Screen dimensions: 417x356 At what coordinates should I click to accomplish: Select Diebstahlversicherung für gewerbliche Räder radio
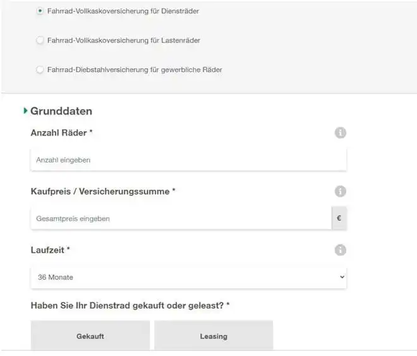(x=40, y=70)
